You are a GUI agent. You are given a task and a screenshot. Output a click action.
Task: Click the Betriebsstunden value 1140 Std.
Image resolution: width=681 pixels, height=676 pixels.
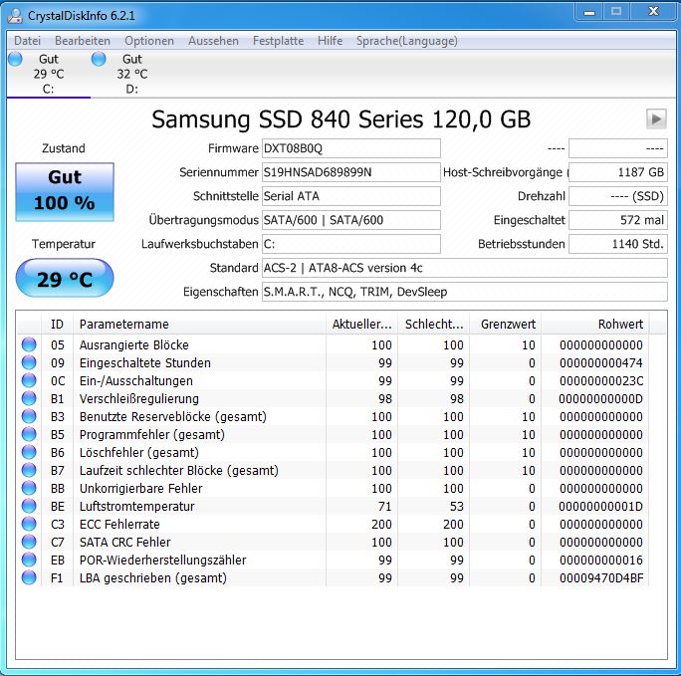click(x=618, y=244)
